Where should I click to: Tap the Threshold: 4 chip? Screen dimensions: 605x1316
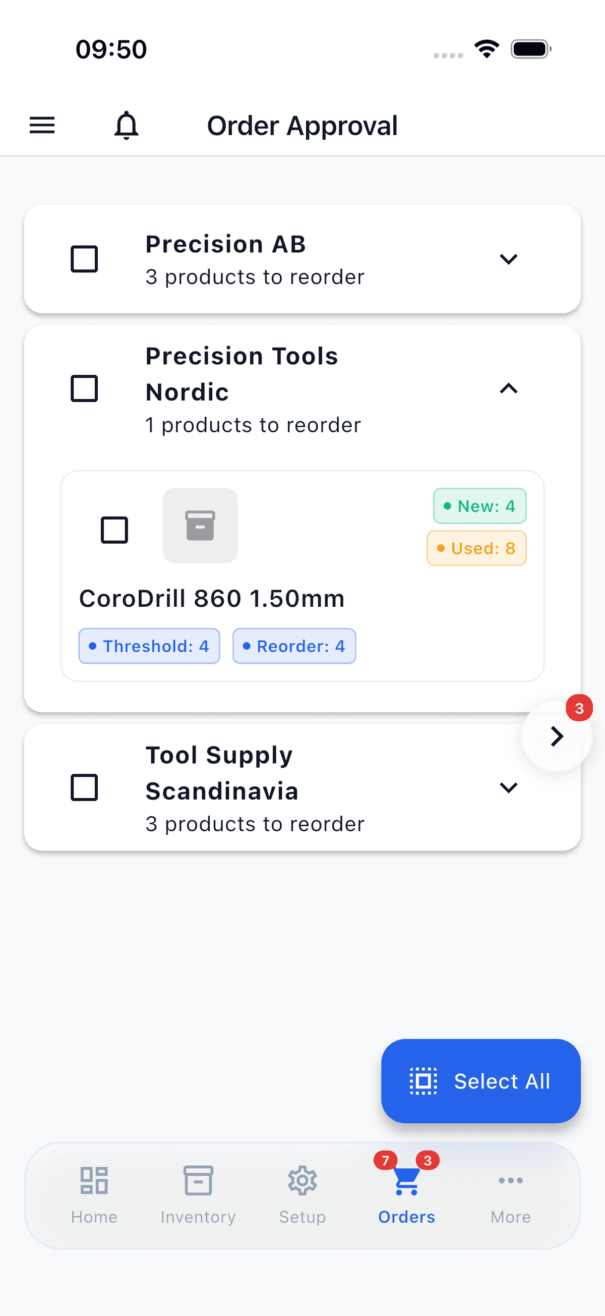149,646
